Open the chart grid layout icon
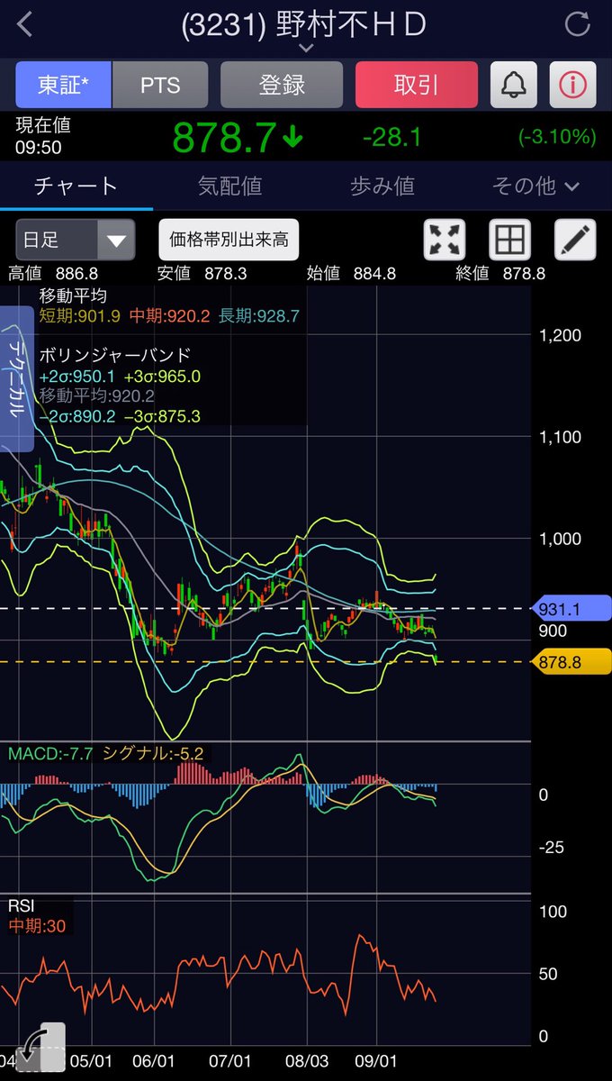Viewport: 612px width, 1081px height. 509,241
